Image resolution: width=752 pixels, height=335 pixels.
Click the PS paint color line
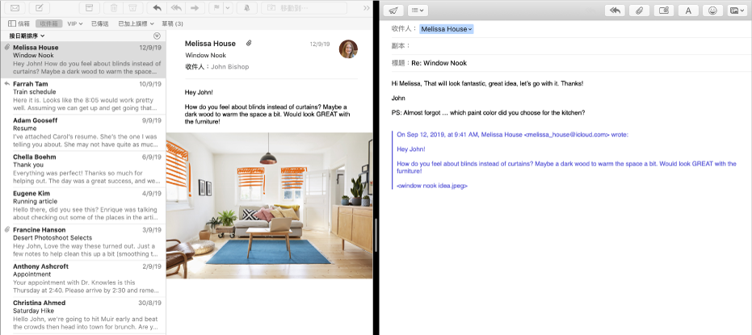[x=488, y=113]
